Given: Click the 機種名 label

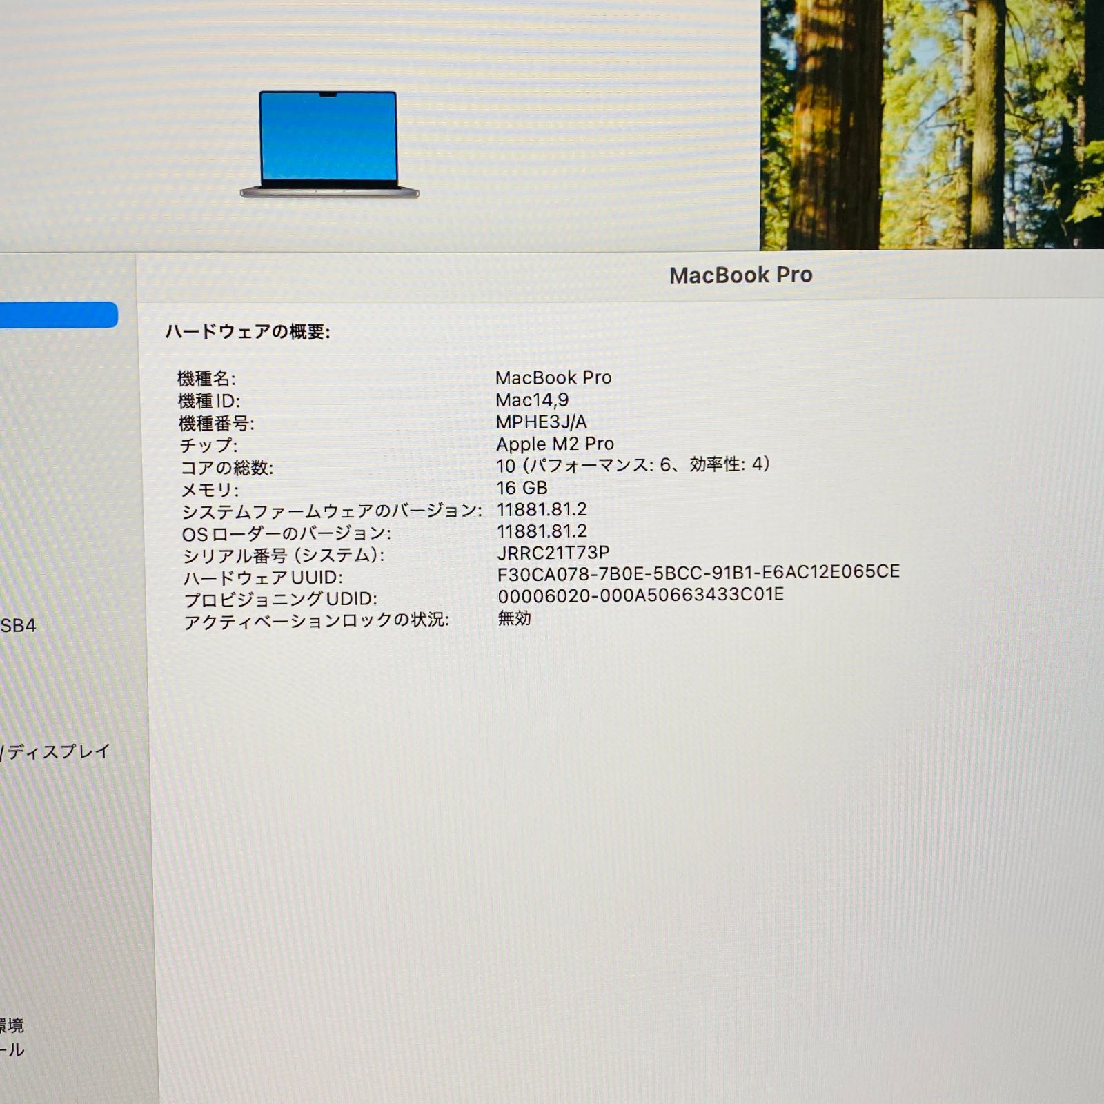Looking at the screenshot, I should point(206,378).
